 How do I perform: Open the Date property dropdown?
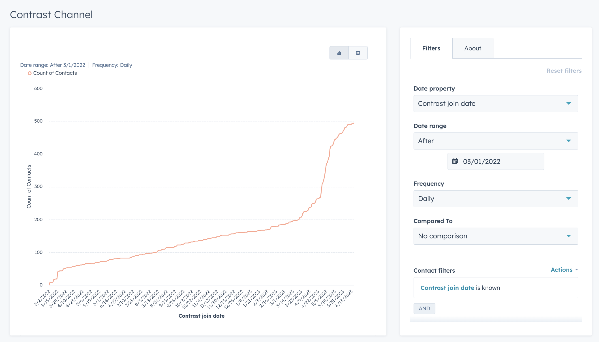pos(496,103)
